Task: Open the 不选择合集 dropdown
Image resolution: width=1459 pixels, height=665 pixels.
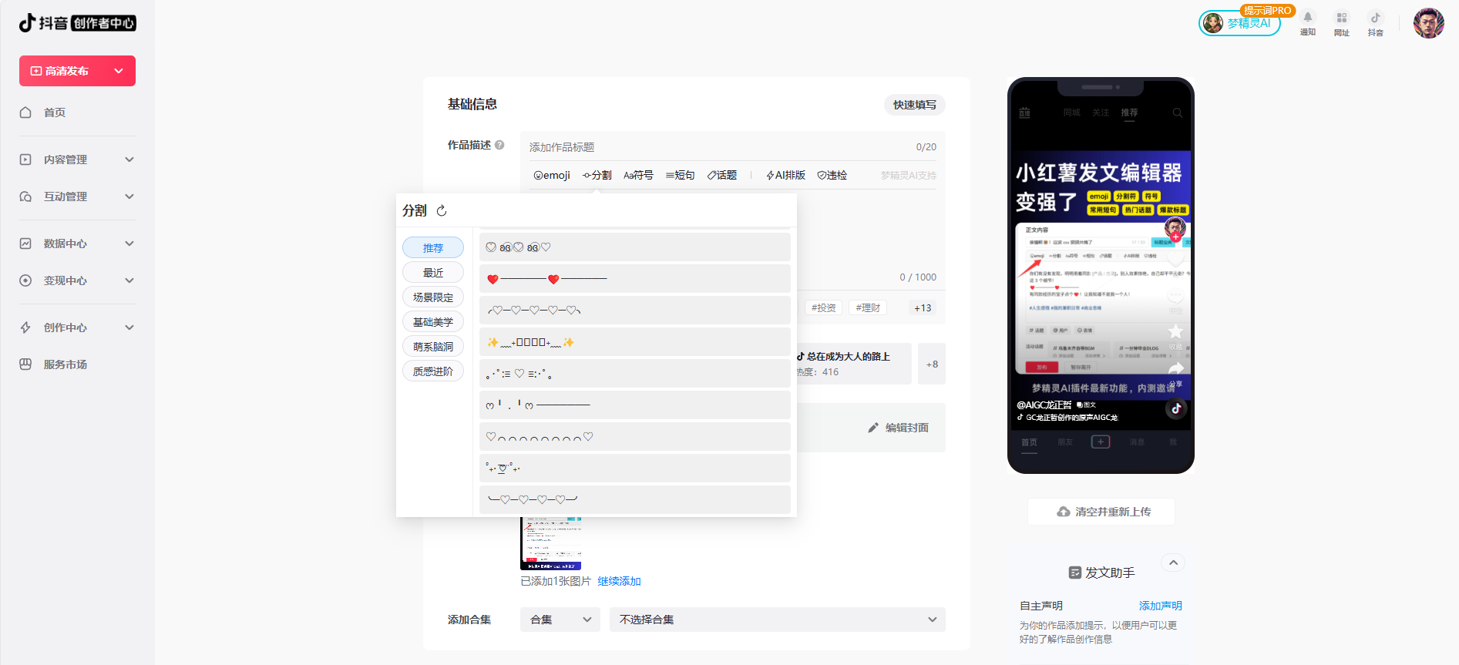Action: pos(778,620)
